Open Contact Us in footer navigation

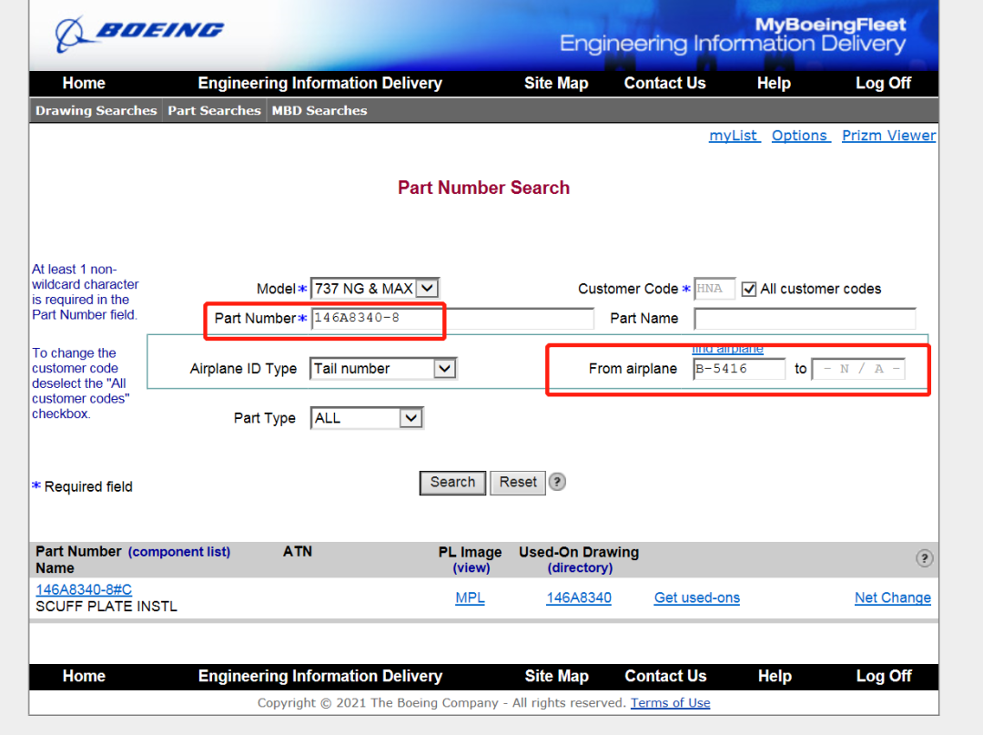coord(665,676)
